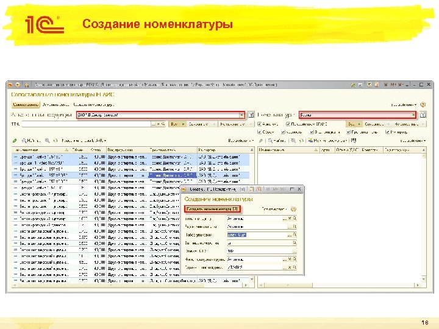This screenshot has height=329, width=439.
Task: Click the 1C application icon in main title bar
Action: (10, 85)
